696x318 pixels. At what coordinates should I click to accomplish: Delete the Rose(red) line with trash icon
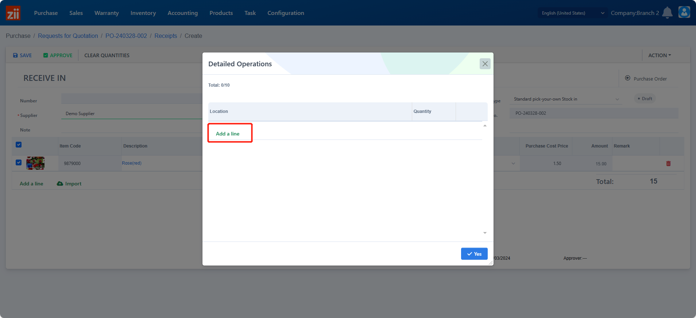click(668, 164)
